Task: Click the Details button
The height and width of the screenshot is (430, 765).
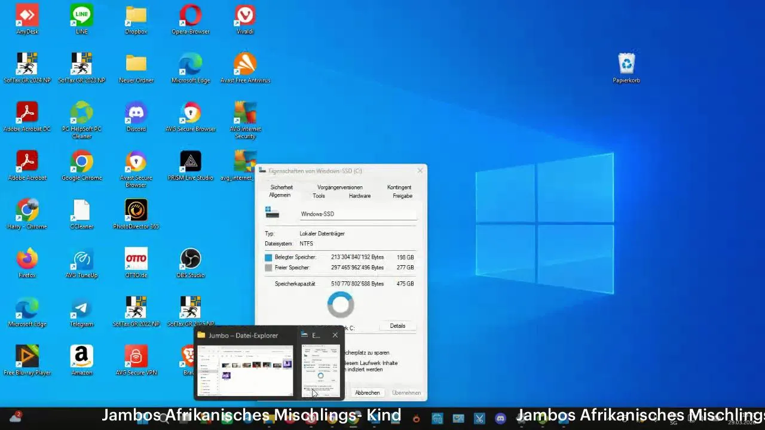Action: click(397, 326)
